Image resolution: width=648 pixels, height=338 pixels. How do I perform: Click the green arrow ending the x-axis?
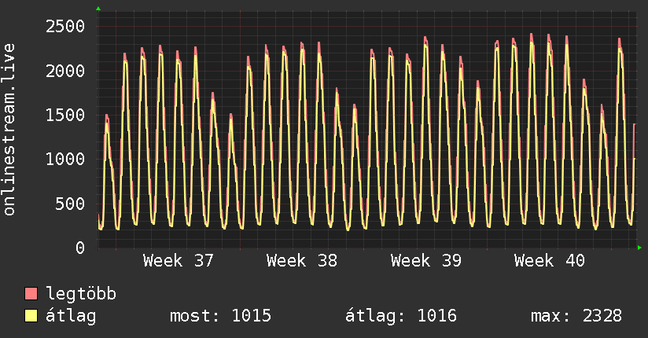pos(639,248)
